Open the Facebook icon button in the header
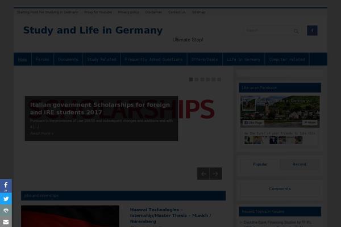Image resolution: width=341 pixels, height=227 pixels. click(312, 31)
